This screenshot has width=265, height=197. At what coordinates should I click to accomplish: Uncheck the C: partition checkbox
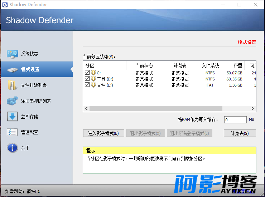click(x=87, y=73)
